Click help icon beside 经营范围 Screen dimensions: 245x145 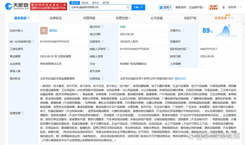coord(23,113)
